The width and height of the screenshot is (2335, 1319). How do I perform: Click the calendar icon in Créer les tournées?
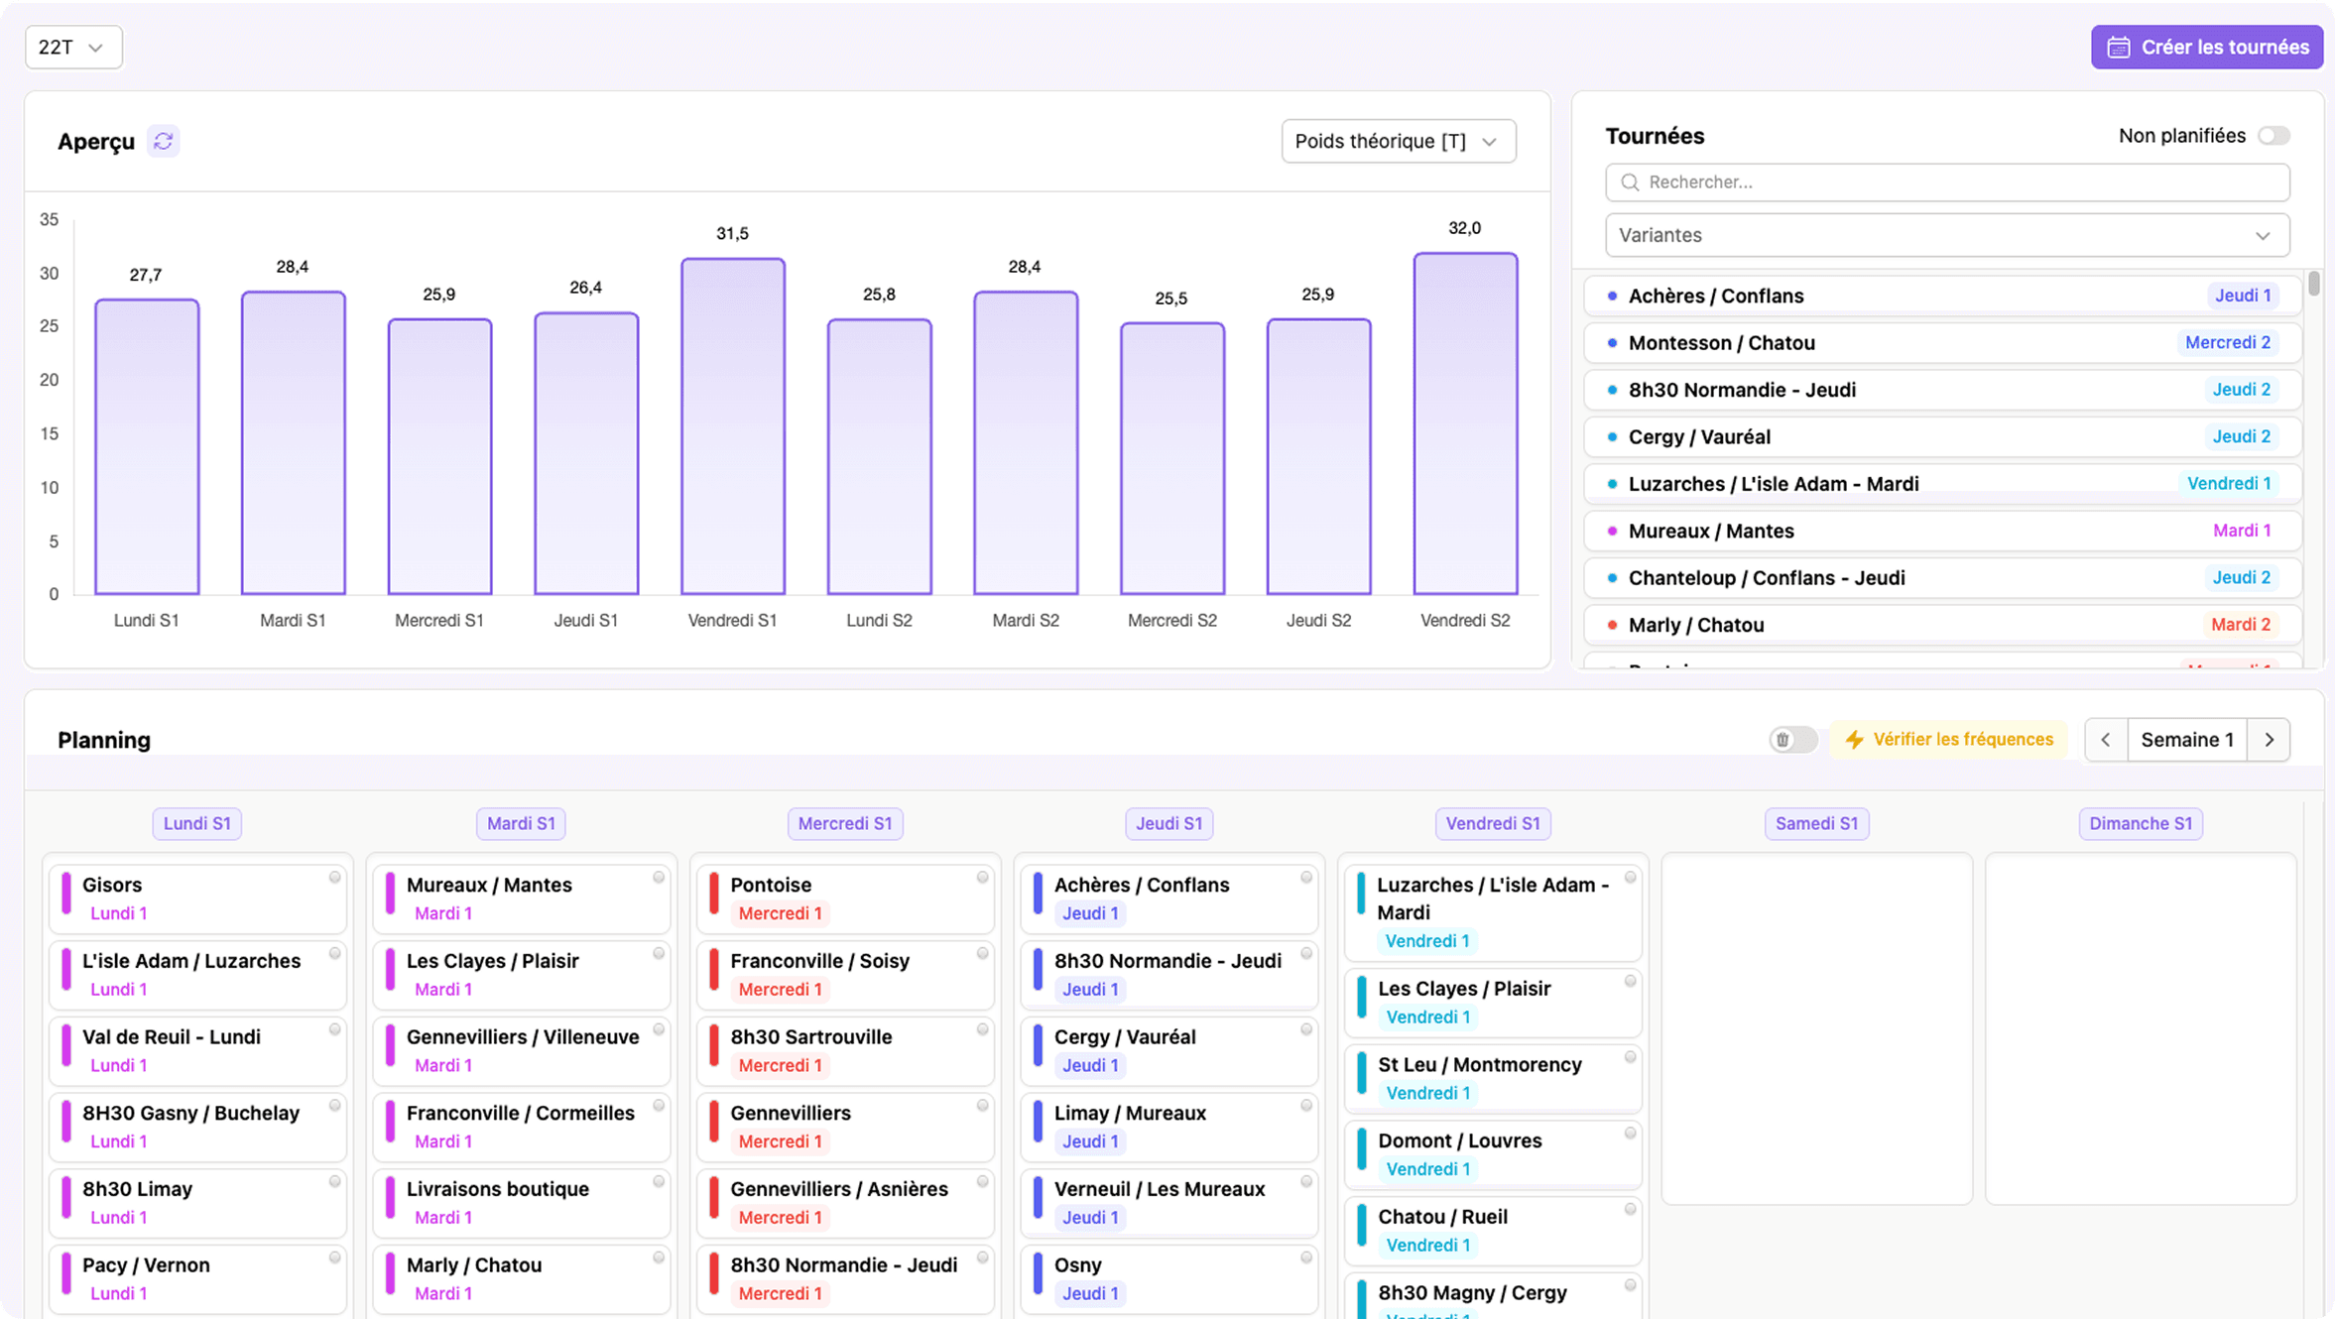(2119, 48)
